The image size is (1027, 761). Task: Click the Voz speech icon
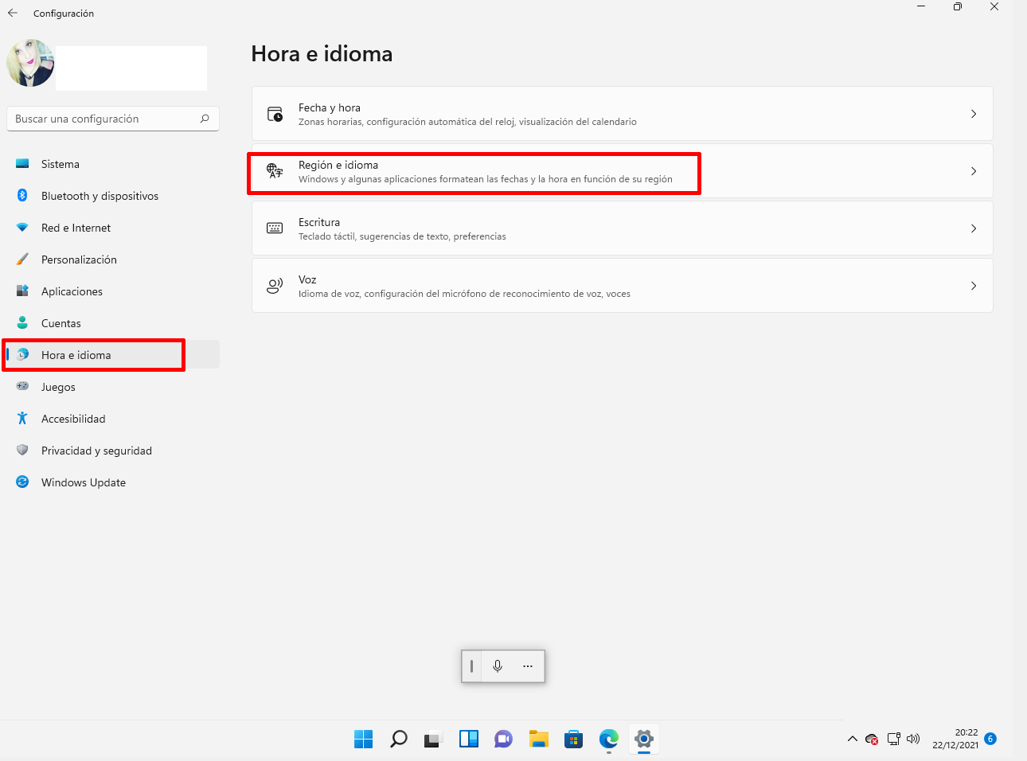pos(275,286)
